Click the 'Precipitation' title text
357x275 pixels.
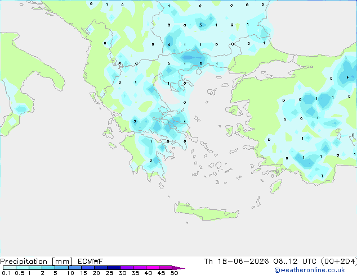point(24,262)
